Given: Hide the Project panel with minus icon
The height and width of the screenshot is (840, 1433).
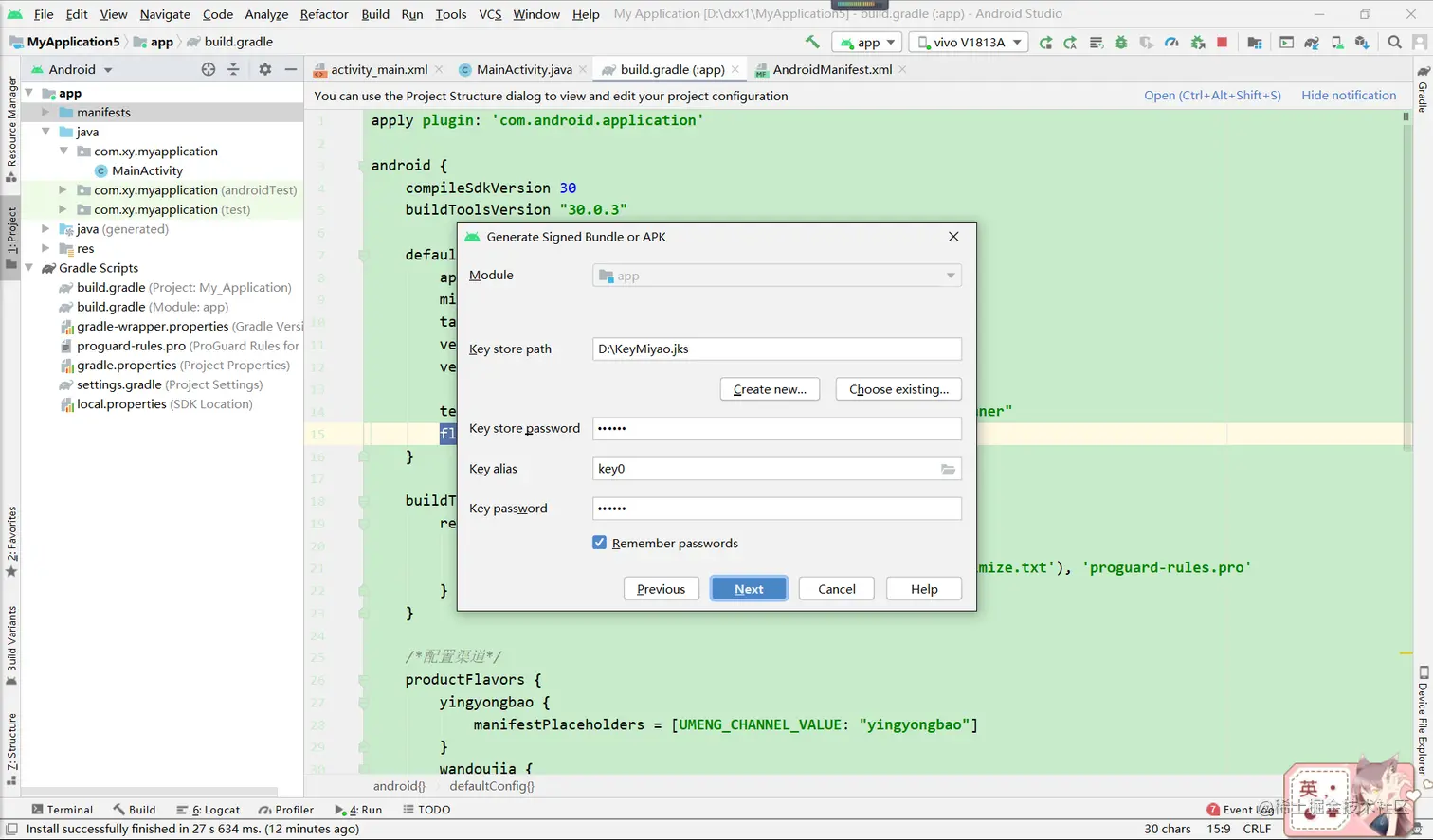Looking at the screenshot, I should pos(291,69).
